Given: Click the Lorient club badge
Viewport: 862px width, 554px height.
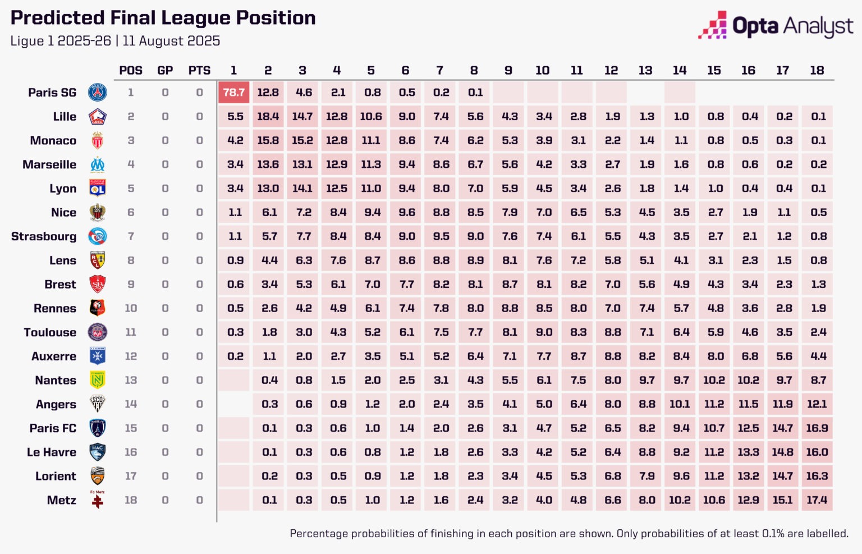Looking at the screenshot, I should tap(98, 476).
